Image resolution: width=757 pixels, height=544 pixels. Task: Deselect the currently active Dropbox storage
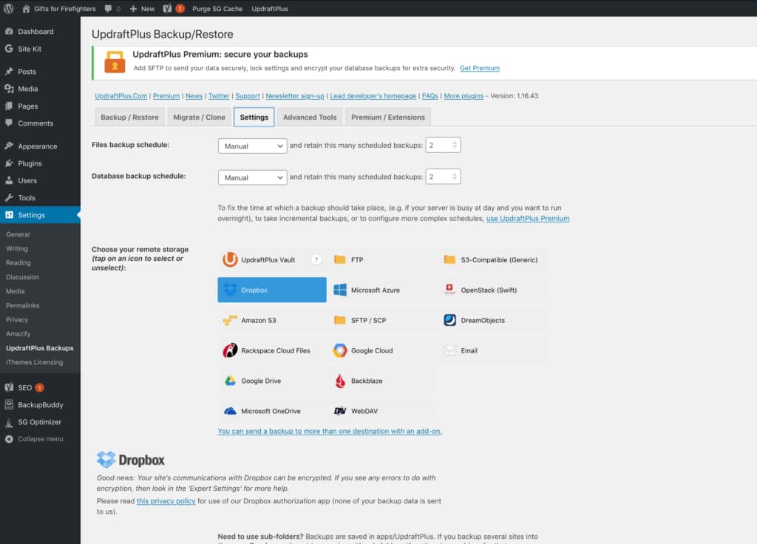pos(271,290)
